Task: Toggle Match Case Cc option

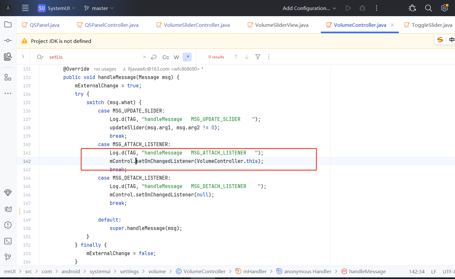Action: pyautogui.click(x=166, y=57)
